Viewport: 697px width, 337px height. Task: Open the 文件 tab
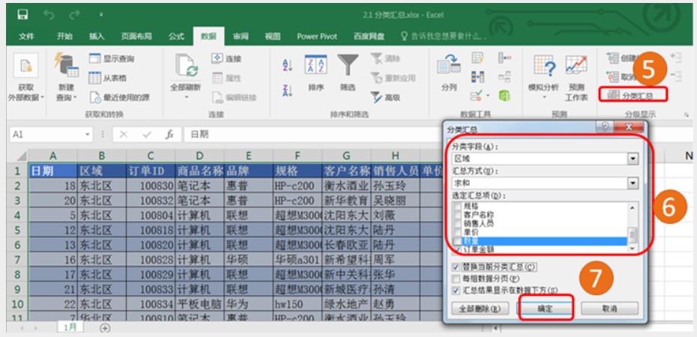point(26,37)
